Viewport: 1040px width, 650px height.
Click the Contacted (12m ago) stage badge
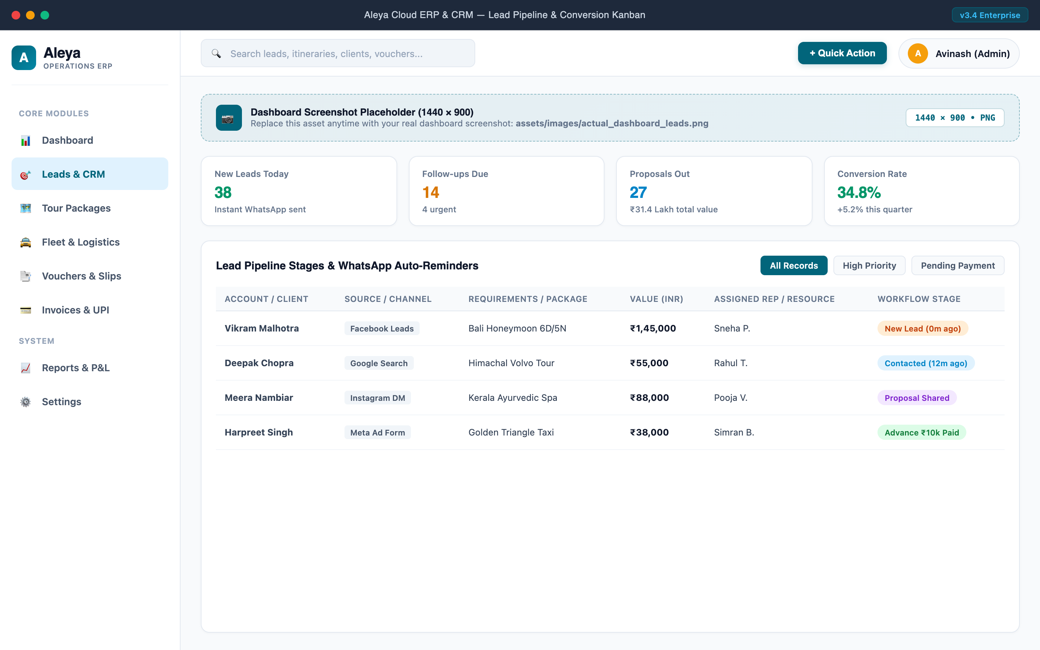pos(926,363)
